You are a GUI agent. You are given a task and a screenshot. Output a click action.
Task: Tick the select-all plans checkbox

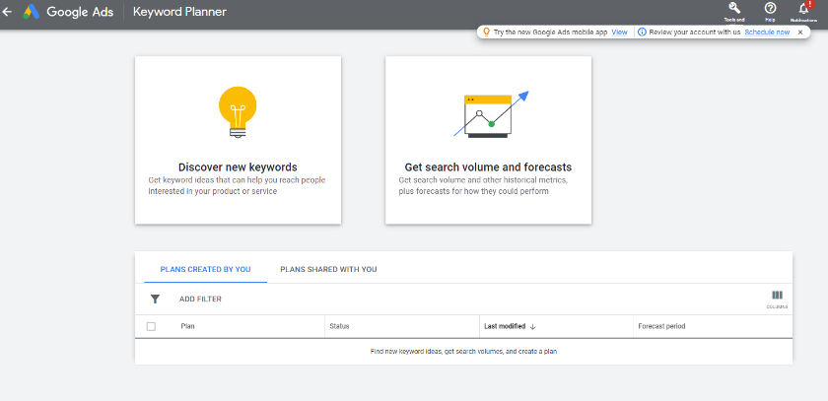click(151, 326)
